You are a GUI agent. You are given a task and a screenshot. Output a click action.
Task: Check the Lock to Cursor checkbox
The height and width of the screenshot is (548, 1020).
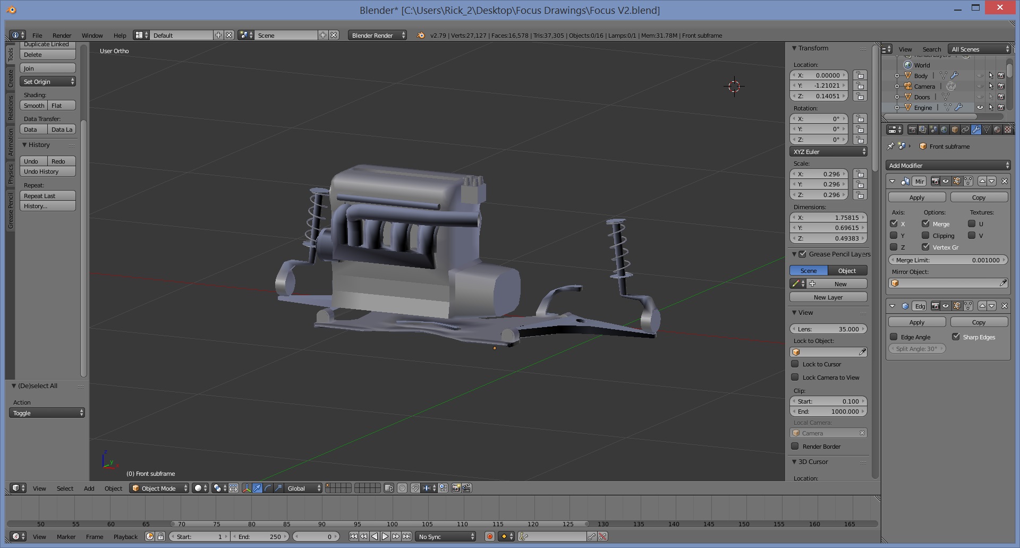[x=795, y=364]
